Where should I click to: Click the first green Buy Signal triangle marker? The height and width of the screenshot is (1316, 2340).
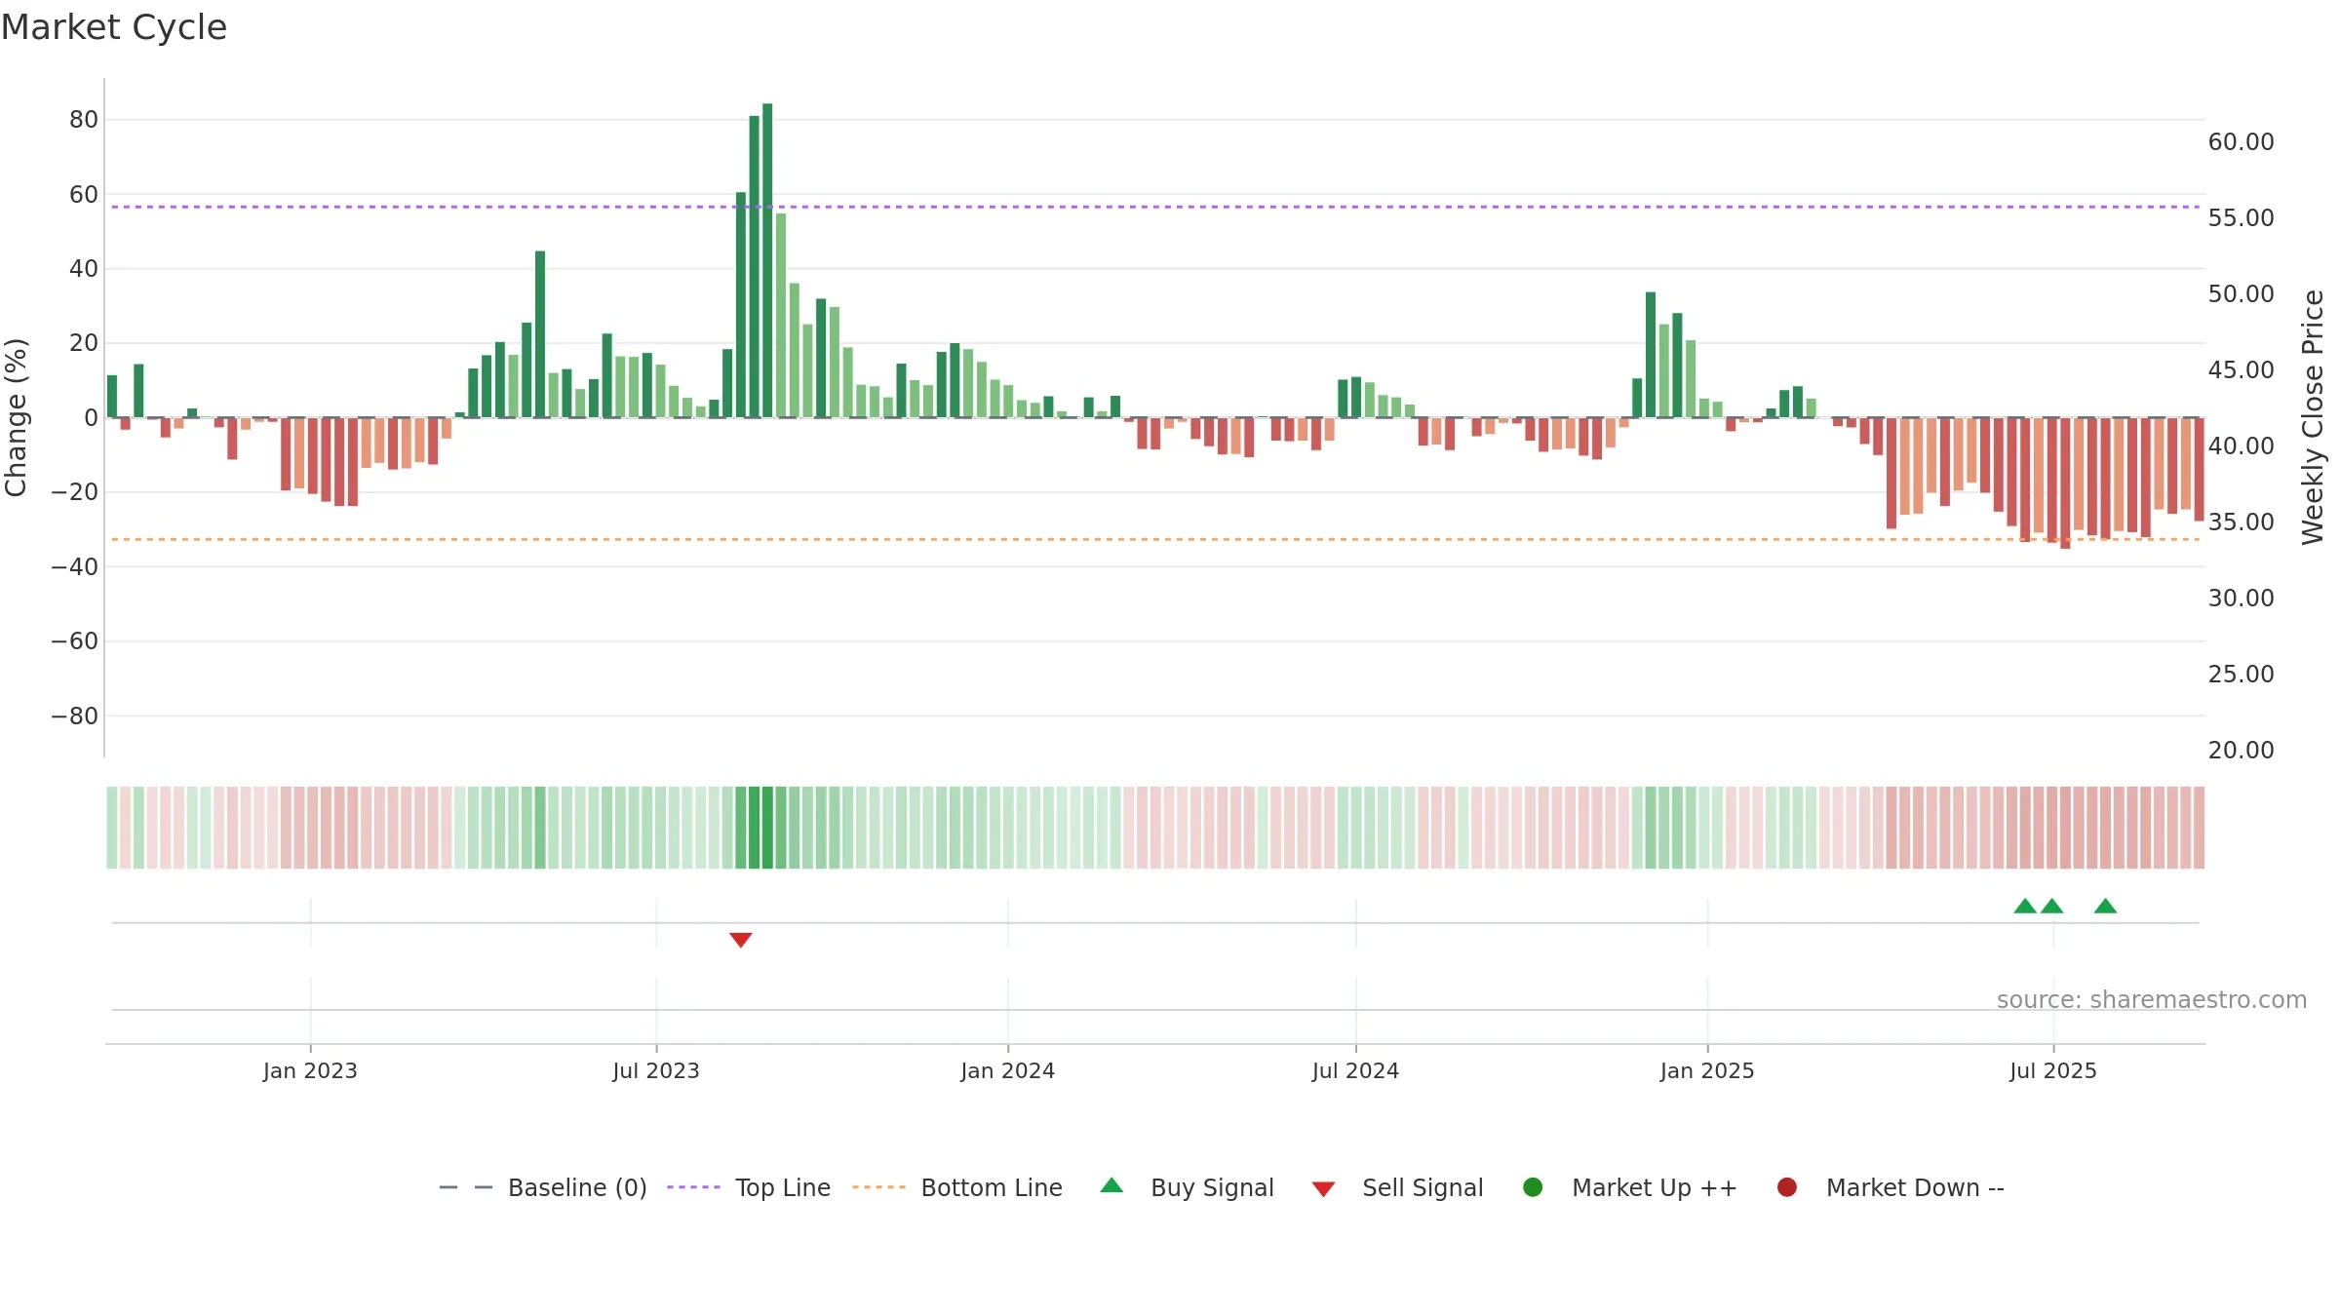(x=2025, y=906)
